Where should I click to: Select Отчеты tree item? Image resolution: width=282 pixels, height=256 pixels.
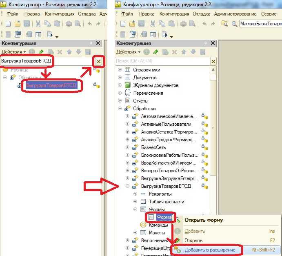tap(141, 101)
